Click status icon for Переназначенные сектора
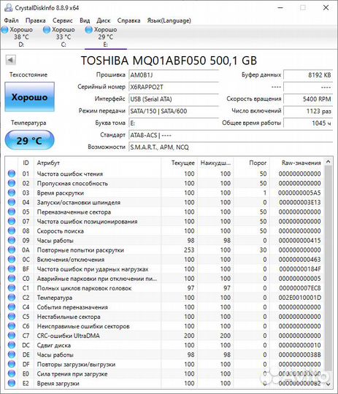This screenshot has width=338, height=394. click(12, 212)
